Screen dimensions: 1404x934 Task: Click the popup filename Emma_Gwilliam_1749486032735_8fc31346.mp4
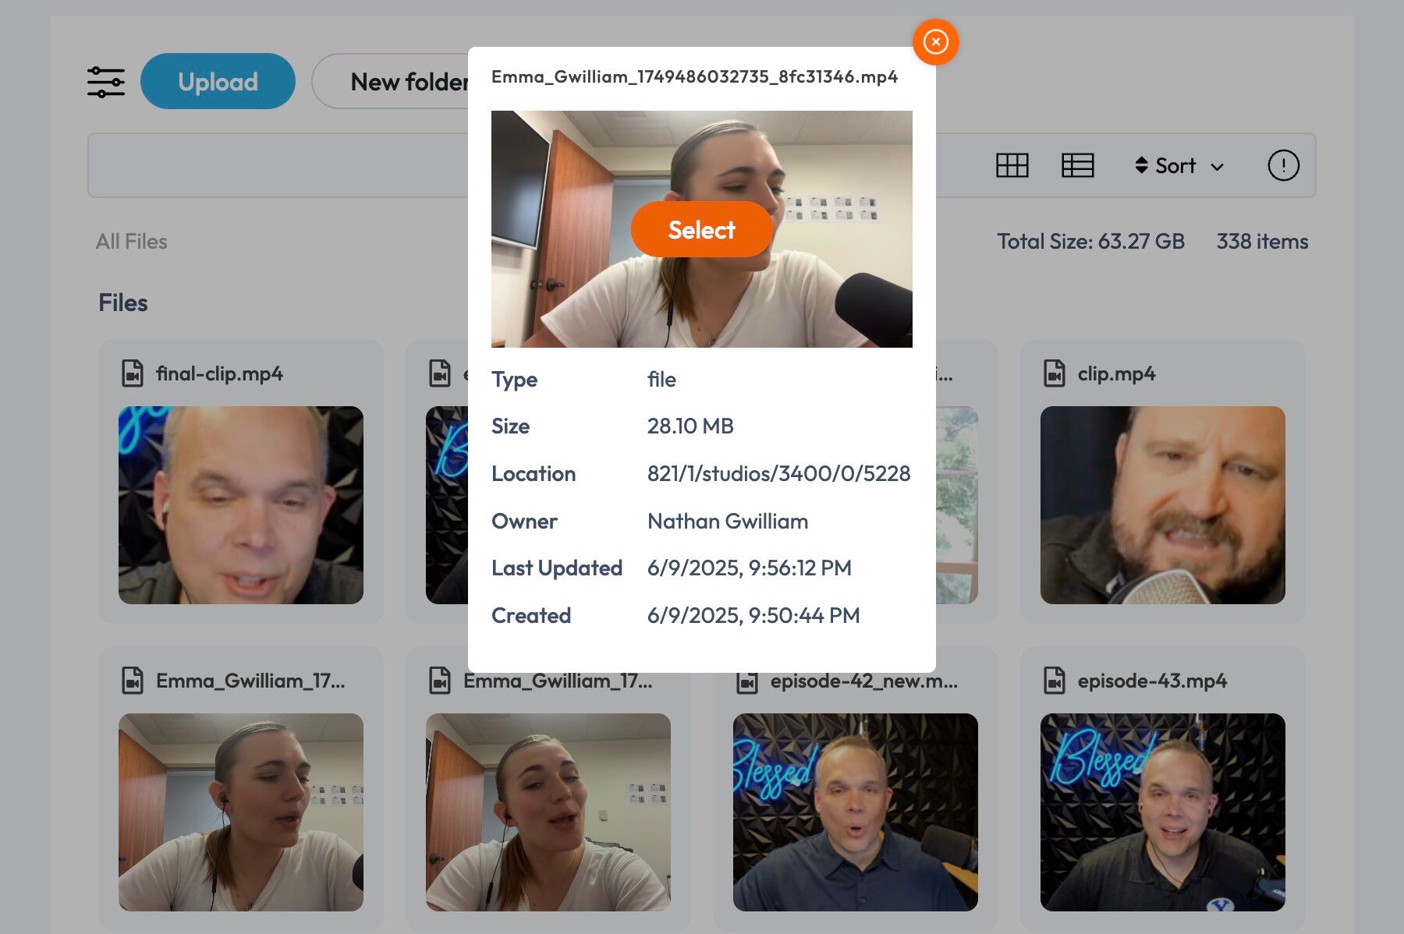694,76
